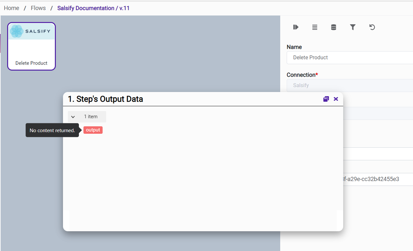Copy output data with the purple copy icon
The image size is (413, 251).
point(326,99)
